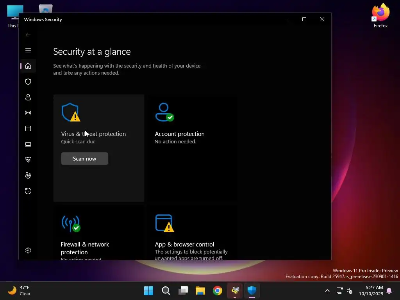Expand hidden system tray icons chevron
The width and height of the screenshot is (400, 300).
click(x=327, y=291)
